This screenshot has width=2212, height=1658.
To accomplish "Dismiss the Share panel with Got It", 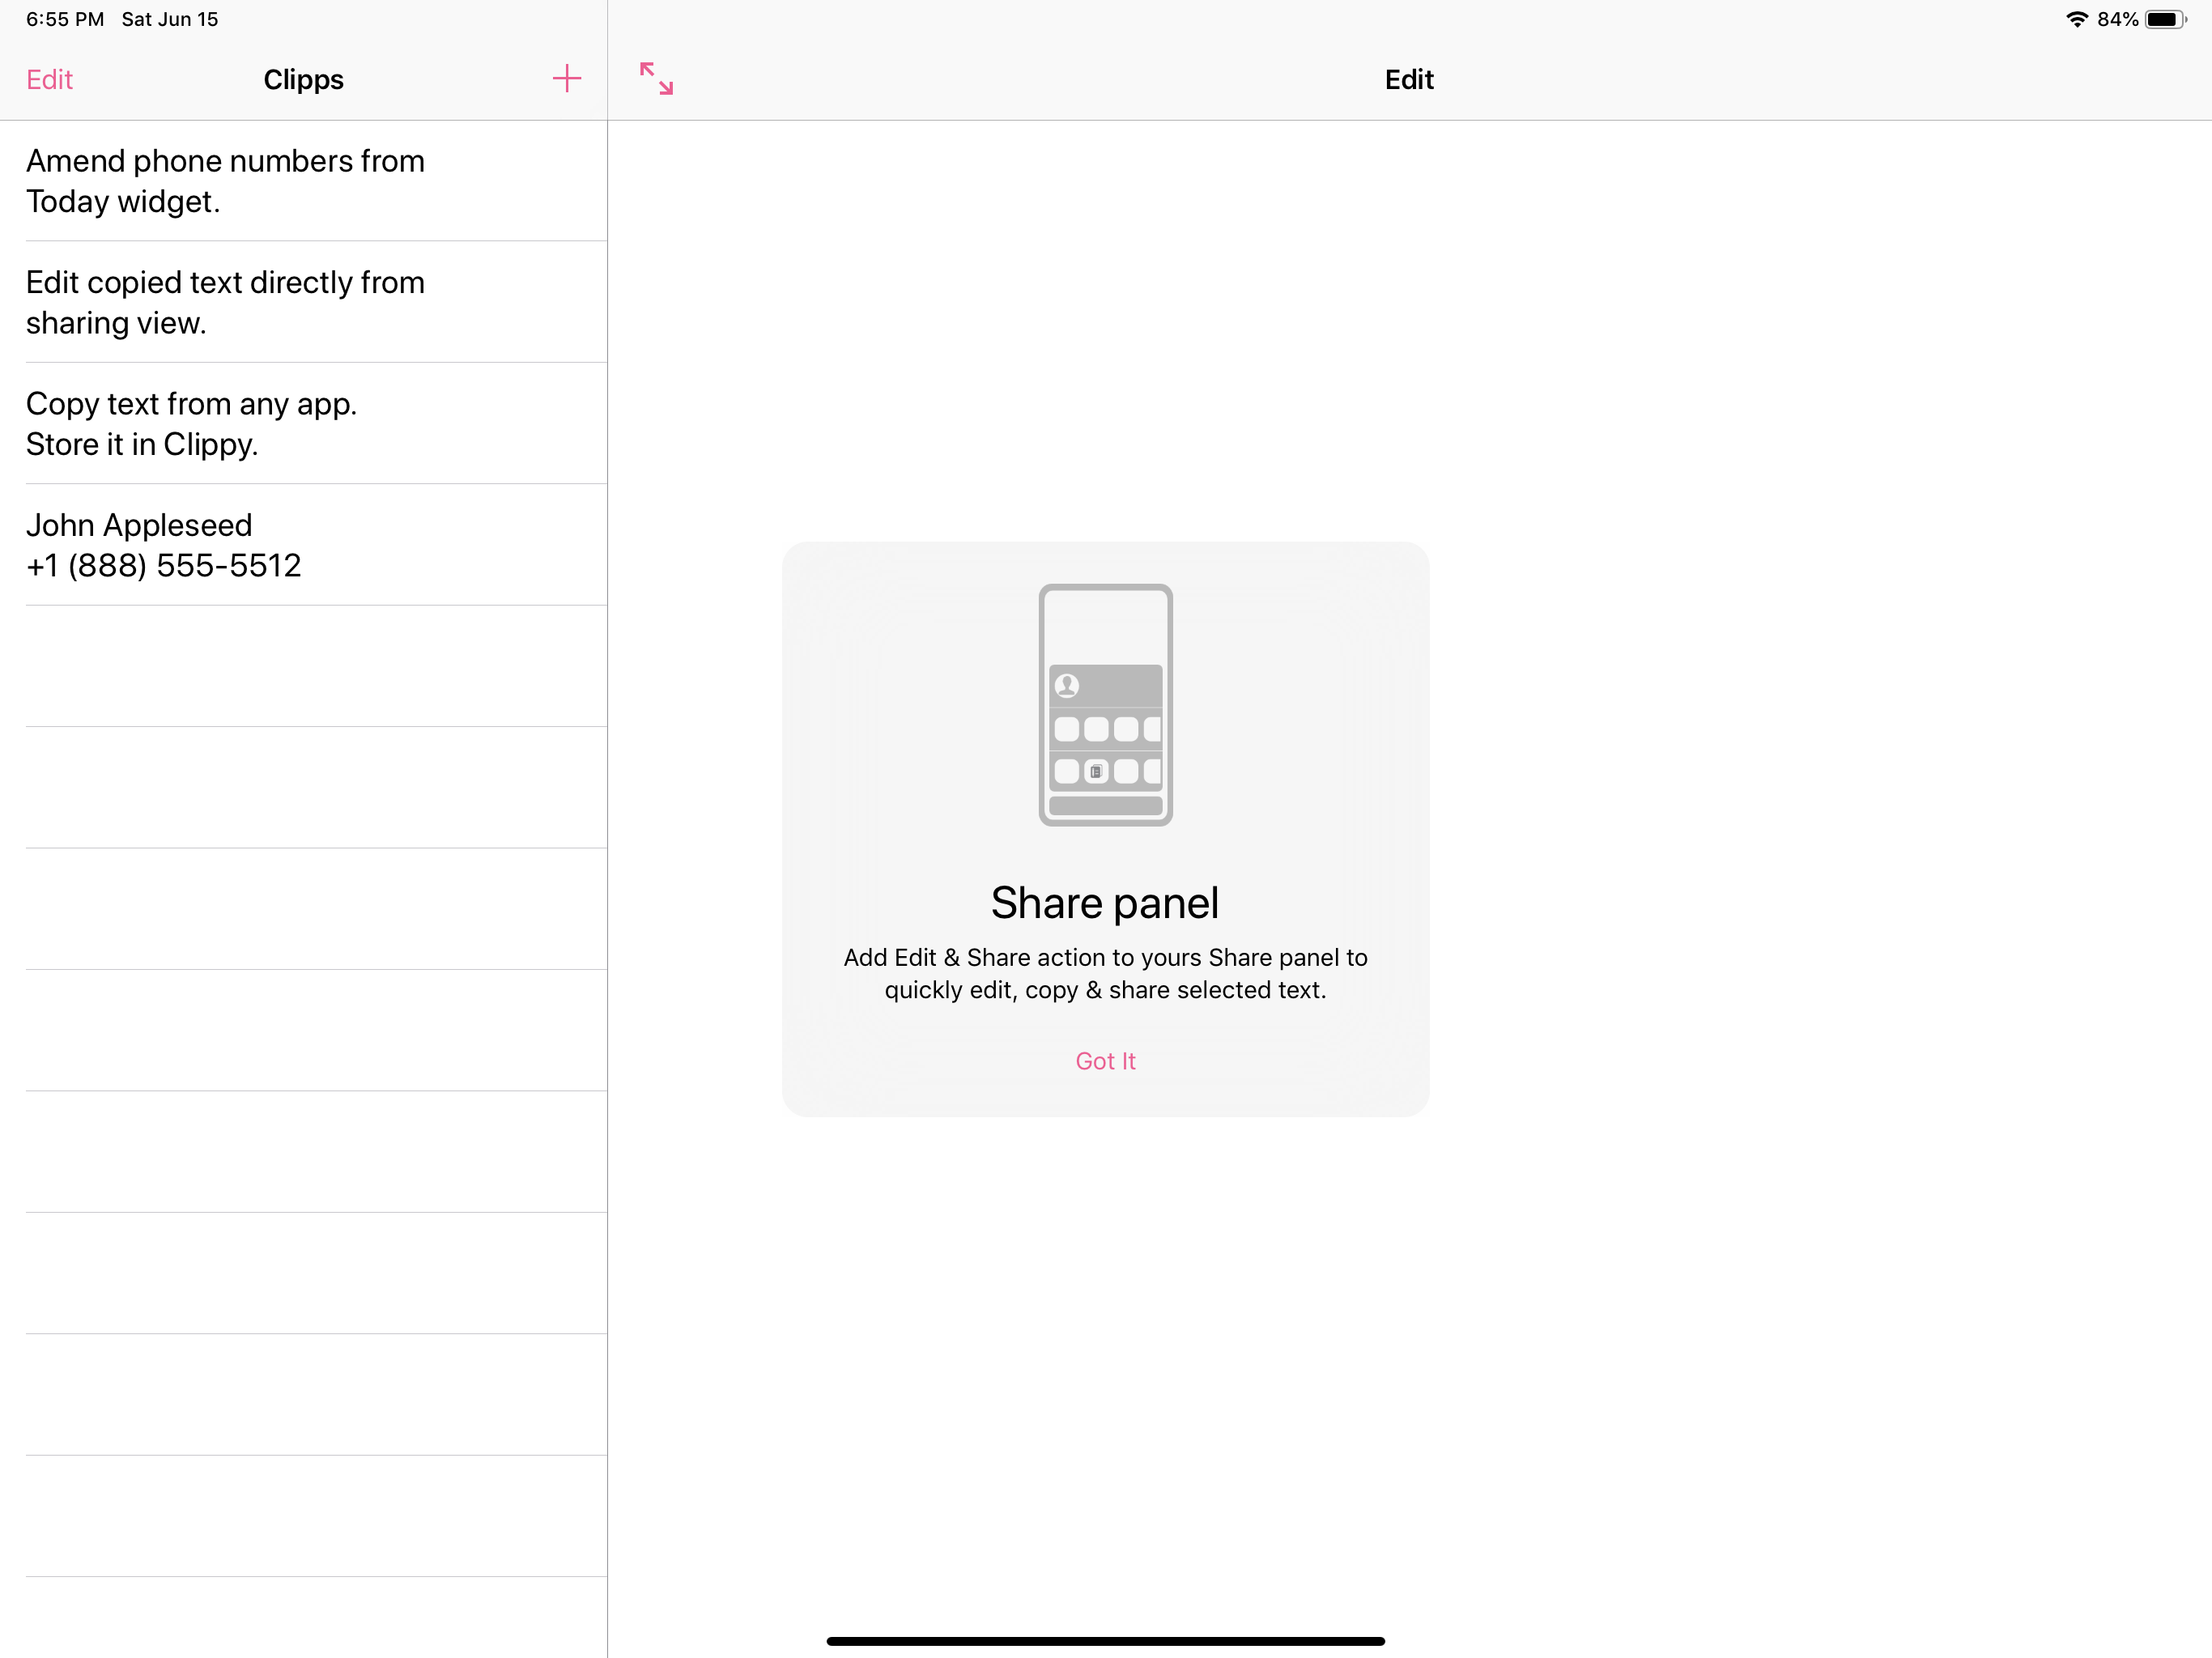I will pyautogui.click(x=1105, y=1061).
